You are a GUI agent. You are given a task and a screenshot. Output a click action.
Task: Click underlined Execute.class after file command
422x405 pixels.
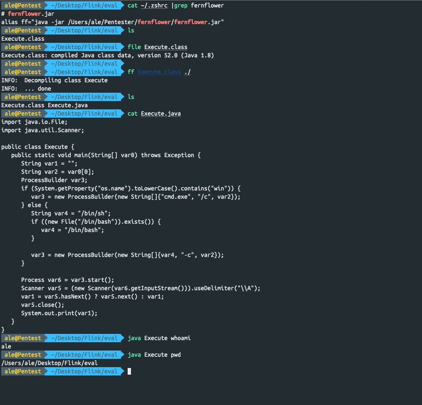166,47
